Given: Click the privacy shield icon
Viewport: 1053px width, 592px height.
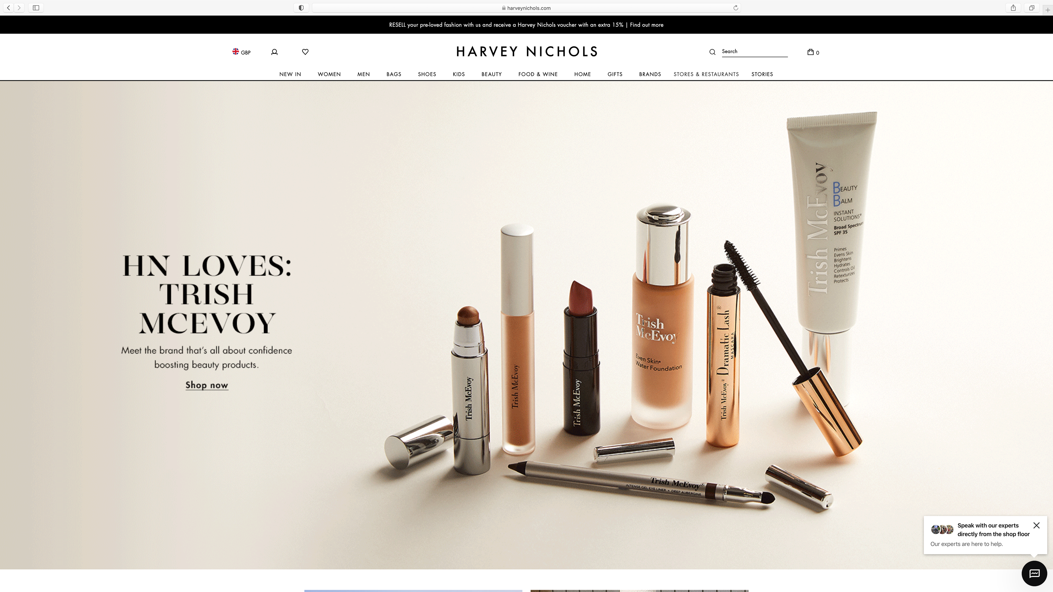Looking at the screenshot, I should tap(301, 8).
